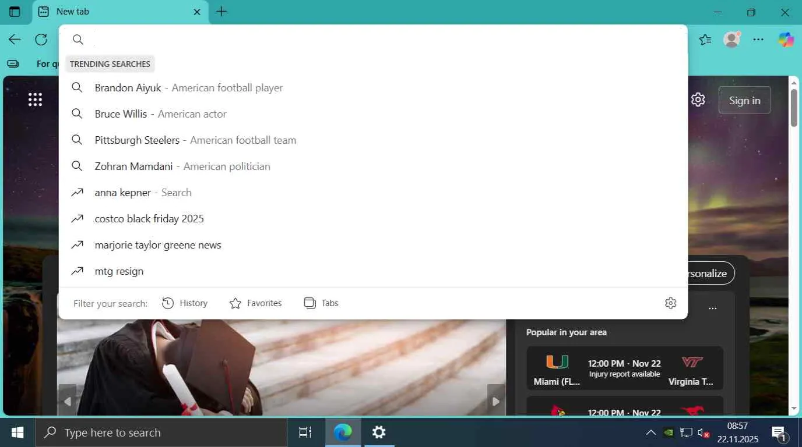
Task: Go back with the back arrow
Action: [x=15, y=40]
